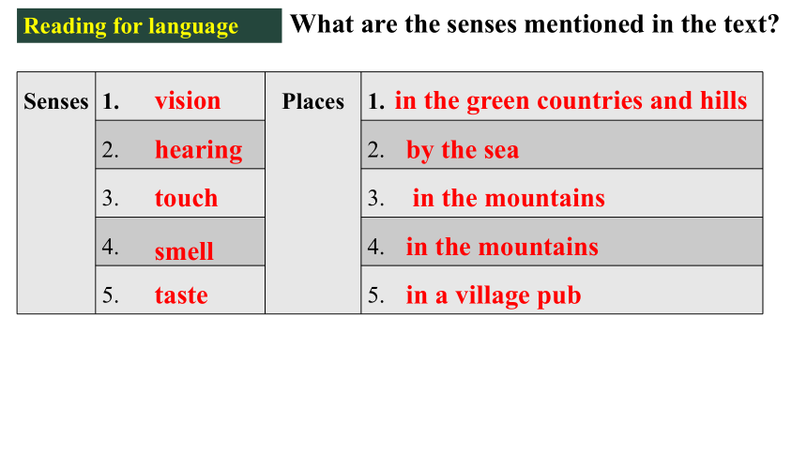Select the word 'taste' in row 5
Image resolution: width=807 pixels, height=454 pixels.
pos(181,295)
